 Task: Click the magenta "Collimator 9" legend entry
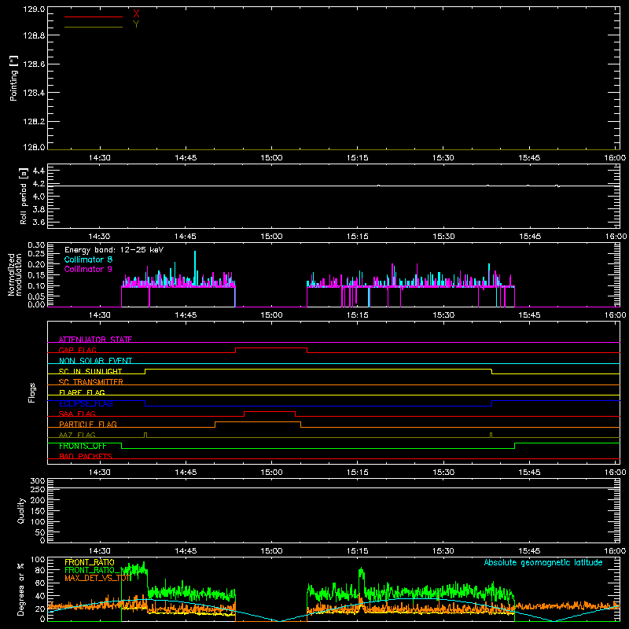click(88, 269)
